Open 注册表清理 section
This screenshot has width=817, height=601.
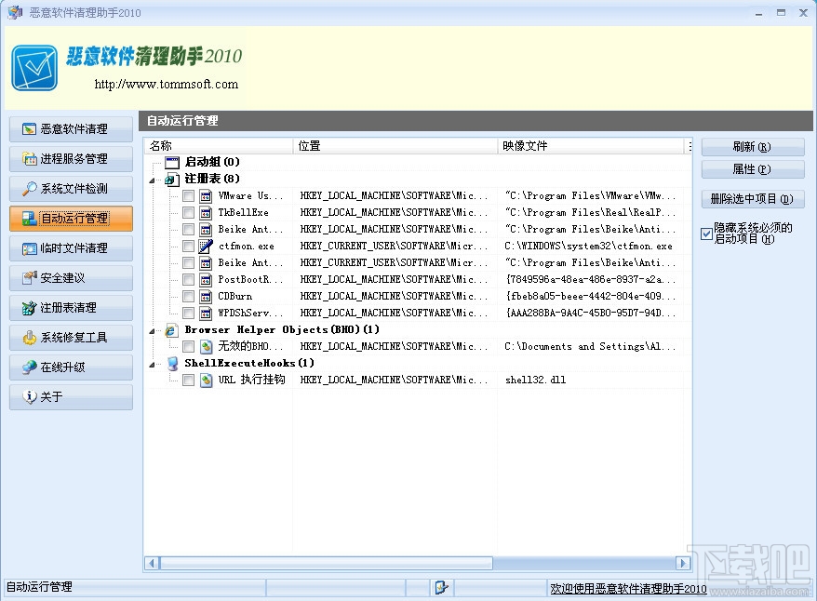coord(71,308)
